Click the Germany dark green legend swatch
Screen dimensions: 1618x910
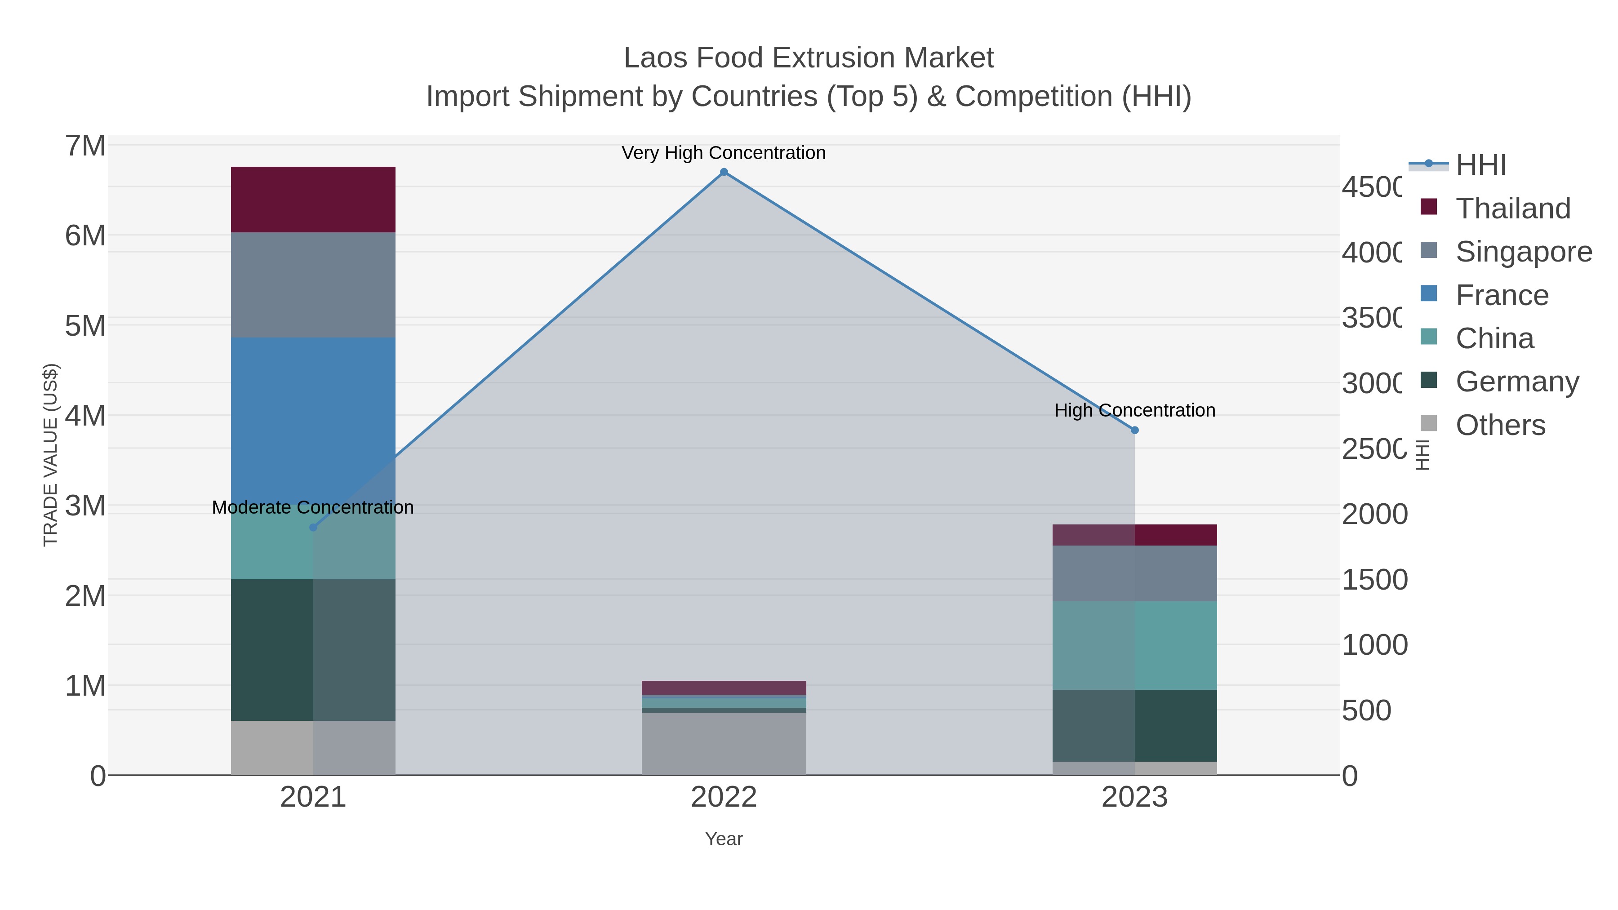(1428, 380)
